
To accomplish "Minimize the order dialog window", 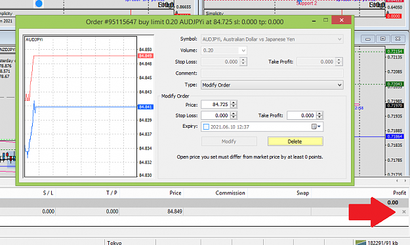I will (x=314, y=20).
